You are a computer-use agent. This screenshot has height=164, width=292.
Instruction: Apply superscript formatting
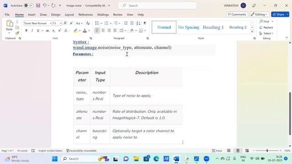59,31
